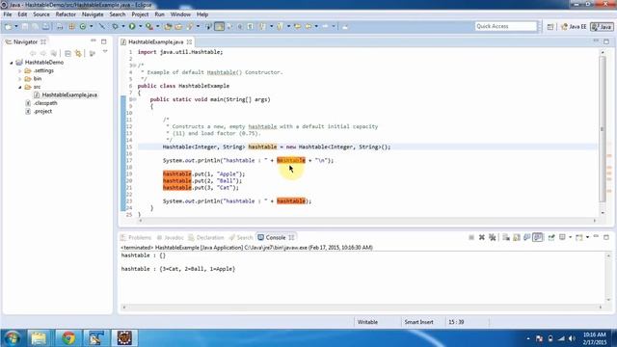Open the Help menu
The width and height of the screenshot is (617, 347).
202,14
